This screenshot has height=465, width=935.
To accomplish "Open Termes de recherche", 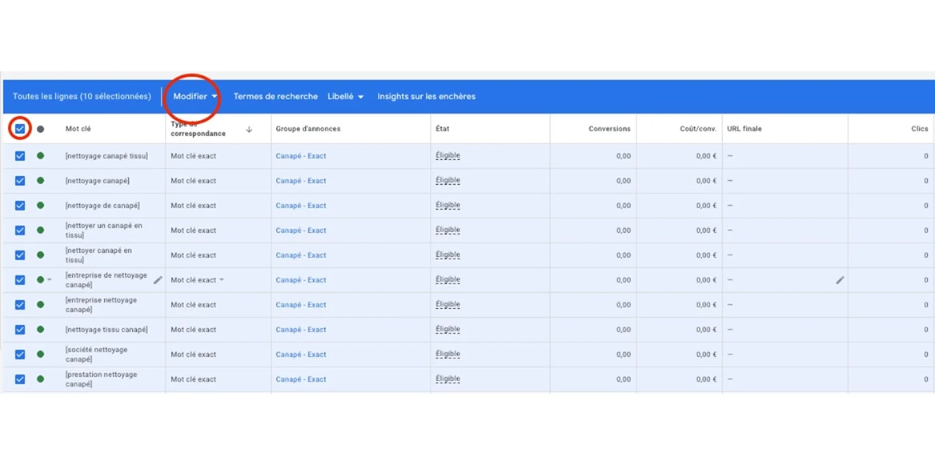I will click(x=275, y=97).
